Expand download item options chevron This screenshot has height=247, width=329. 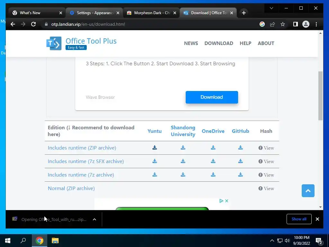(x=94, y=219)
